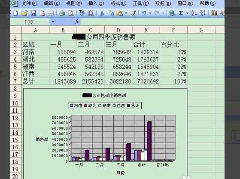Open the 格式(O) menu
Image resolution: width=240 pixels, height=179 pixels.
118,3
